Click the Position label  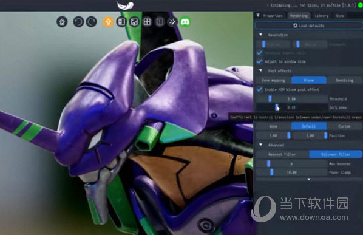tap(337, 135)
